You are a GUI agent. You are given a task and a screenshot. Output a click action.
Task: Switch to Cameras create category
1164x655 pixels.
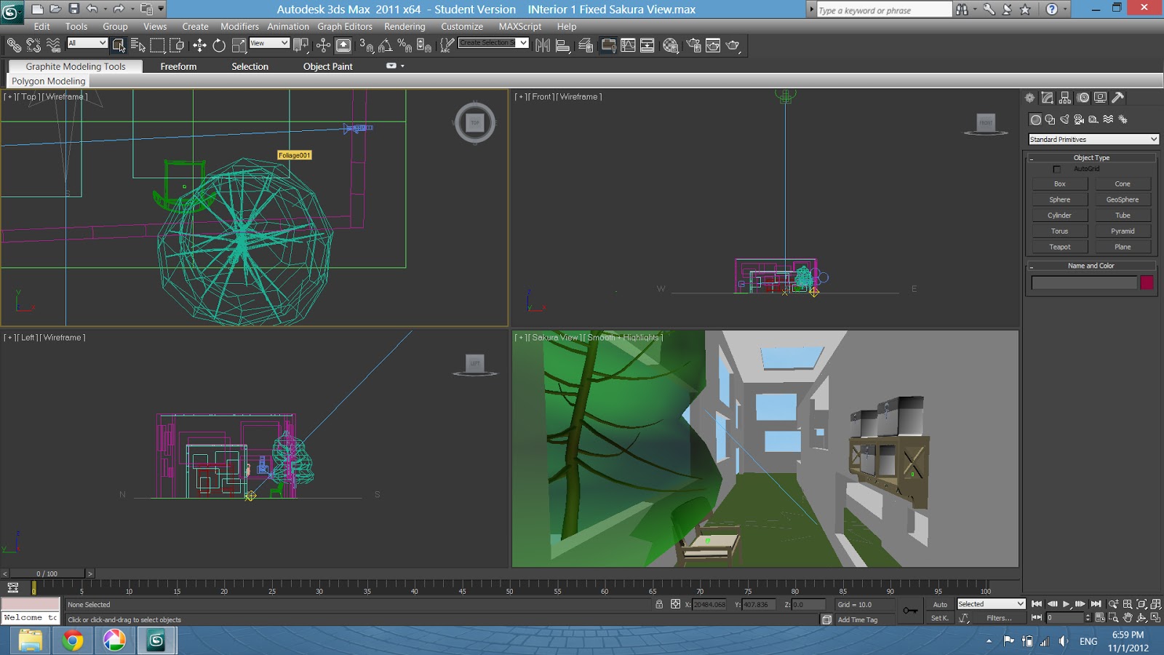pyautogui.click(x=1079, y=119)
